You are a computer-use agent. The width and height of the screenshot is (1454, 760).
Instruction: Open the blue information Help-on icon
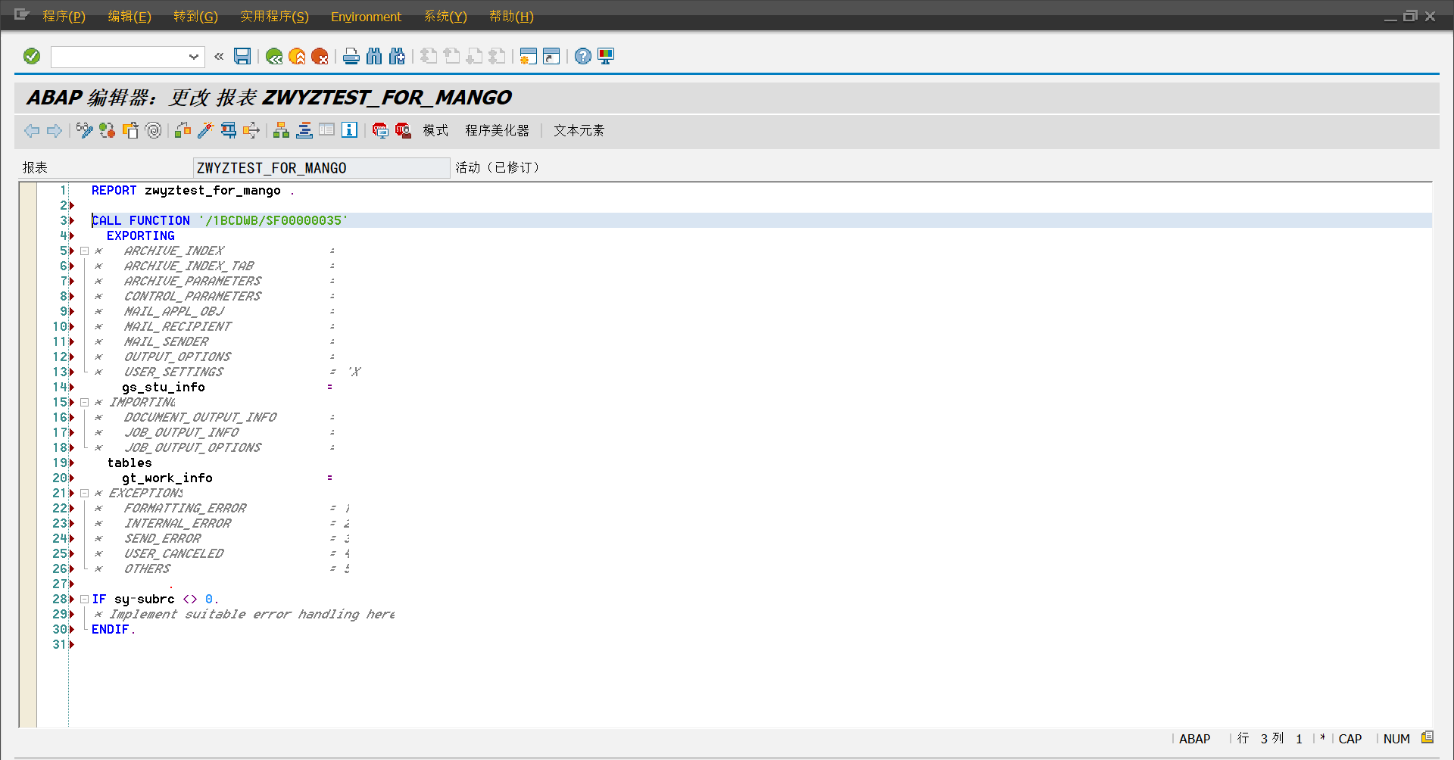pyautogui.click(x=349, y=131)
